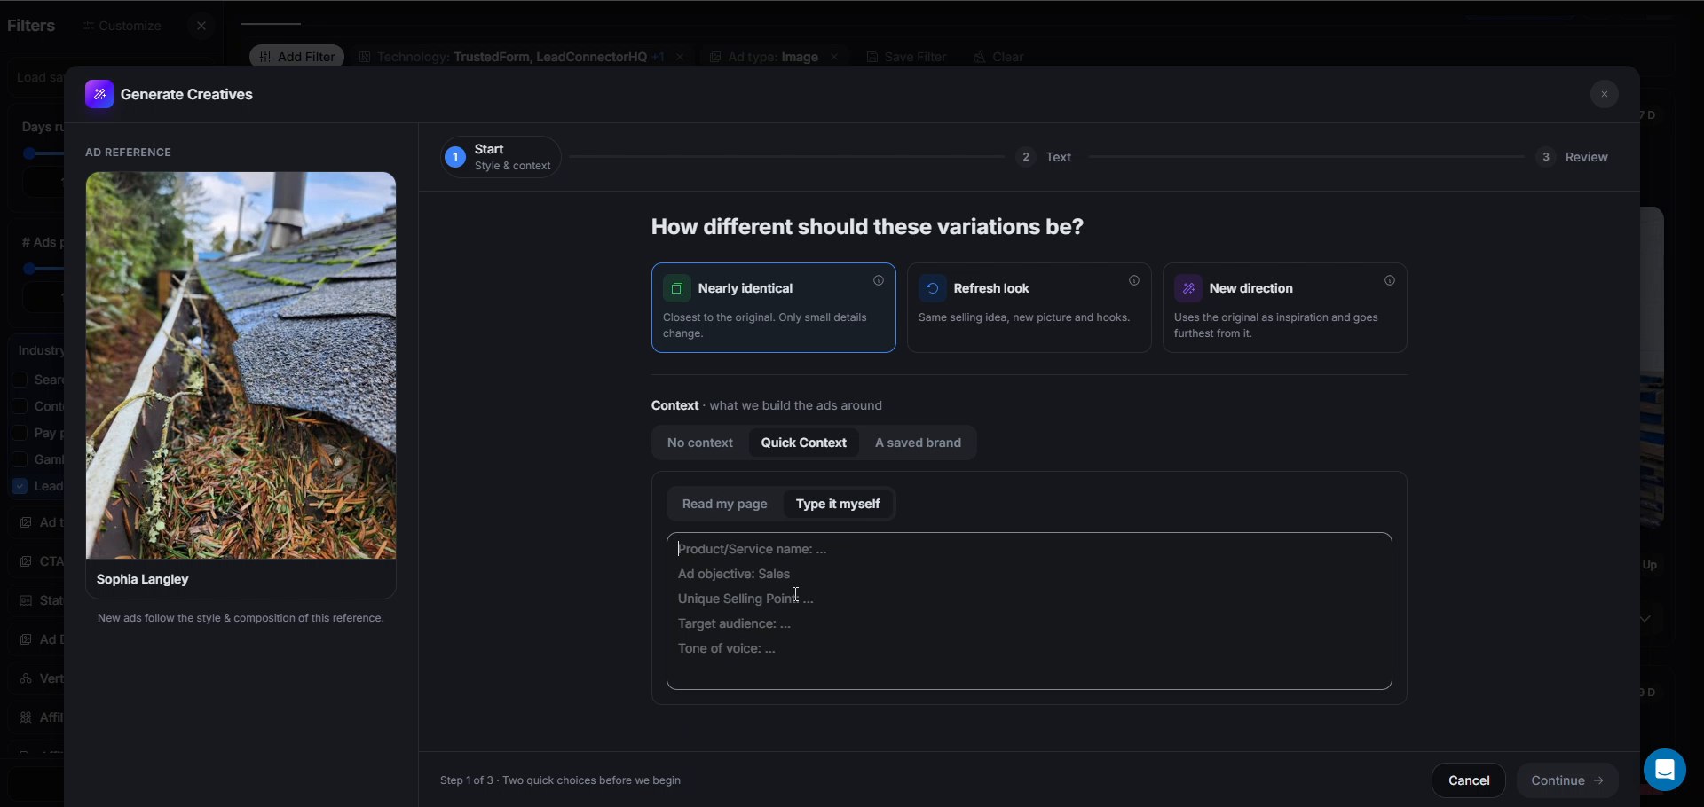Choose the Nearly identical variation card
The height and width of the screenshot is (807, 1704).
coord(773,308)
